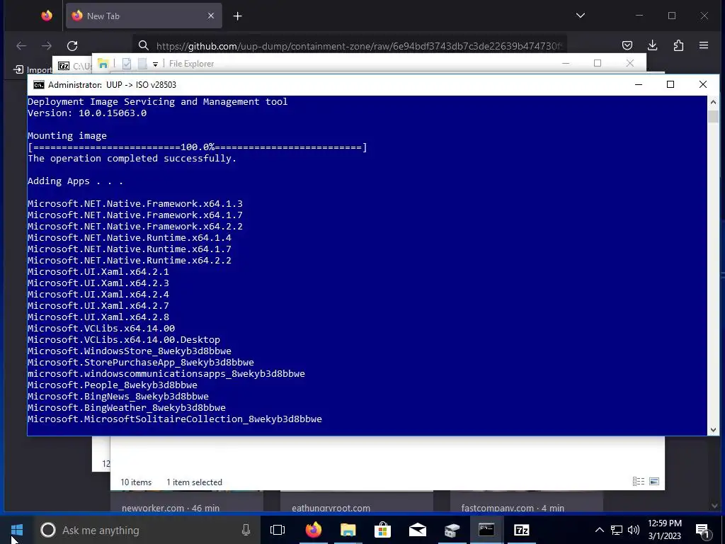Click the 'Version: 10.0.15063.0' console line
The height and width of the screenshot is (544, 725).
coord(87,113)
